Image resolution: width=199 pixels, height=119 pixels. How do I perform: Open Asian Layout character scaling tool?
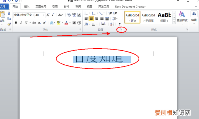103,24
